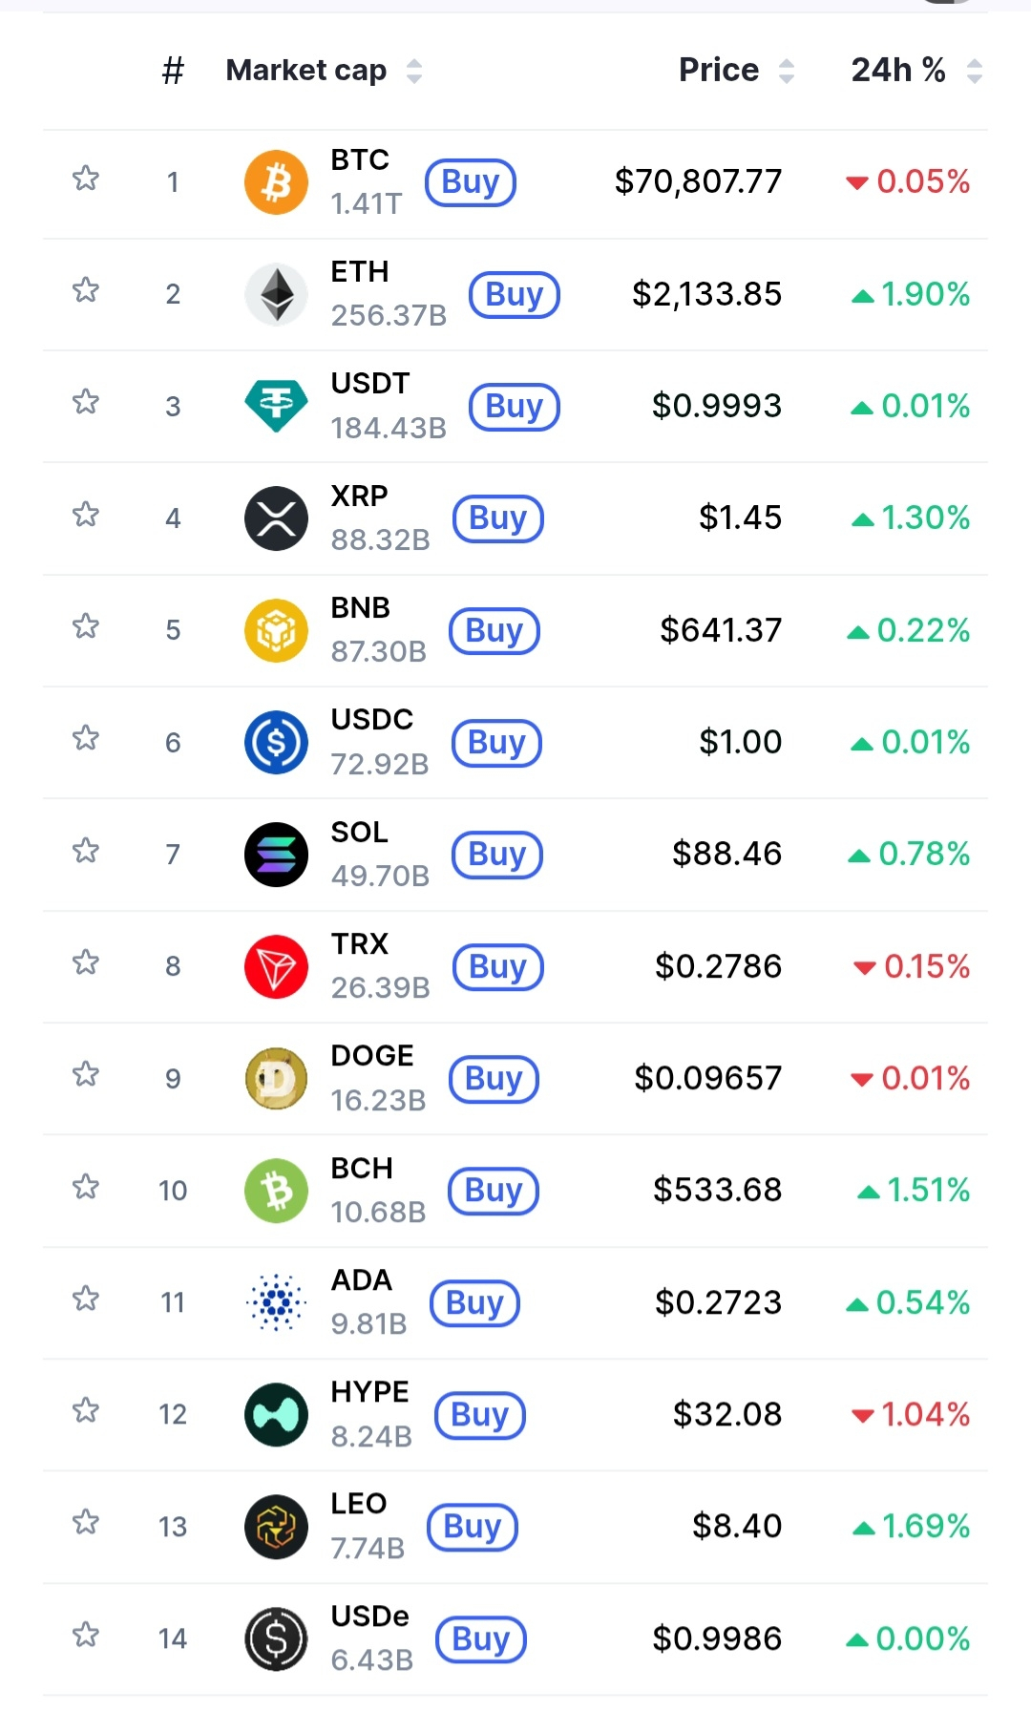This screenshot has height=1711, width=1031.
Task: Sort by Market cap arrows
Action: (413, 71)
